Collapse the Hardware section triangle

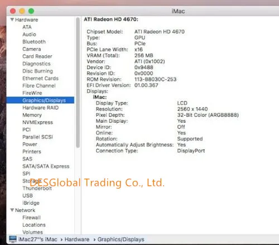pyautogui.click(x=12, y=20)
